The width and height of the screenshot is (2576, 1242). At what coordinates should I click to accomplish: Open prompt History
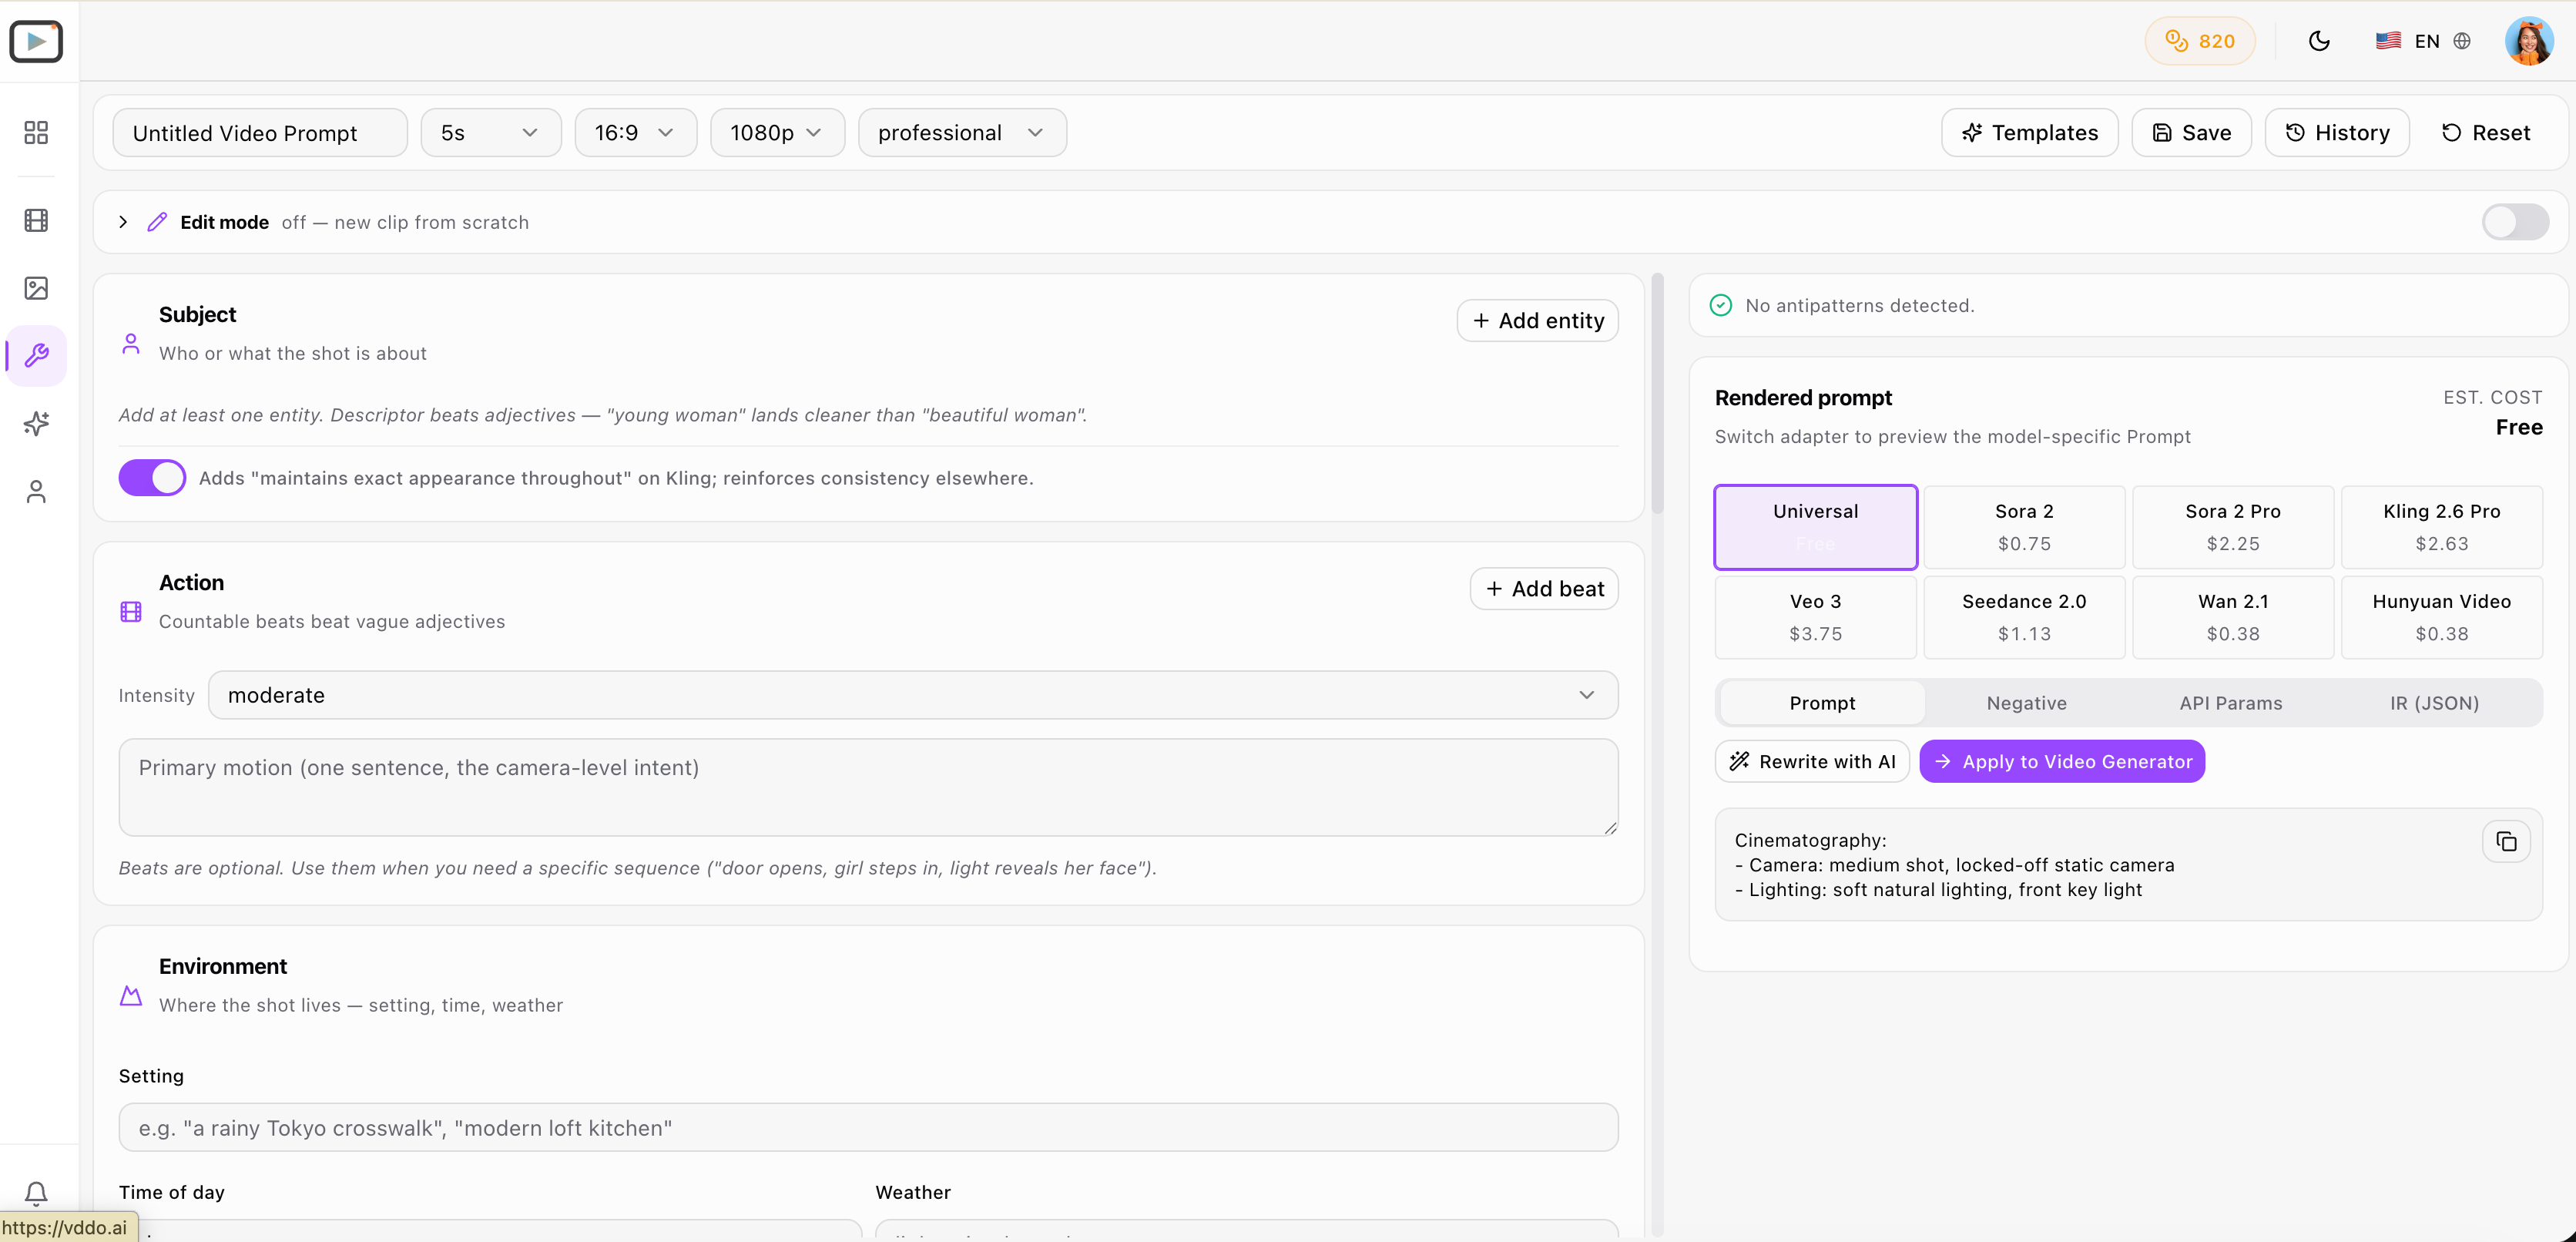tap(2337, 133)
